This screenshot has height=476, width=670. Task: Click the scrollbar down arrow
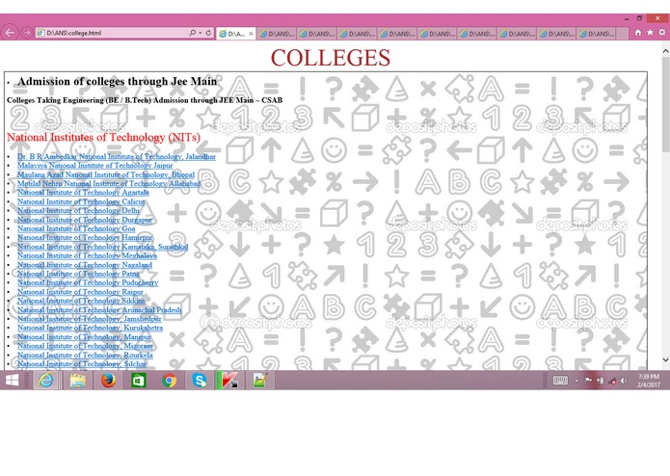coord(665,359)
